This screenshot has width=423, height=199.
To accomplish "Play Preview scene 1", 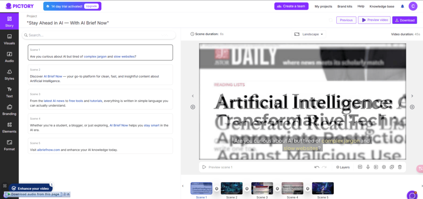I will click(217, 167).
